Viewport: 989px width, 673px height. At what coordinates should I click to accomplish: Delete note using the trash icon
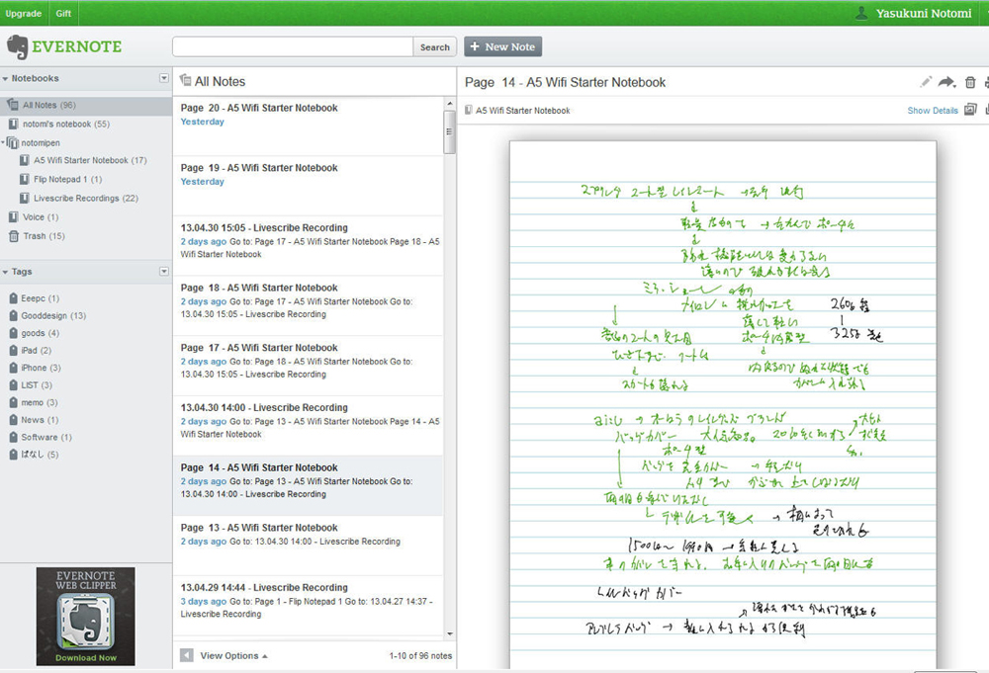(970, 83)
